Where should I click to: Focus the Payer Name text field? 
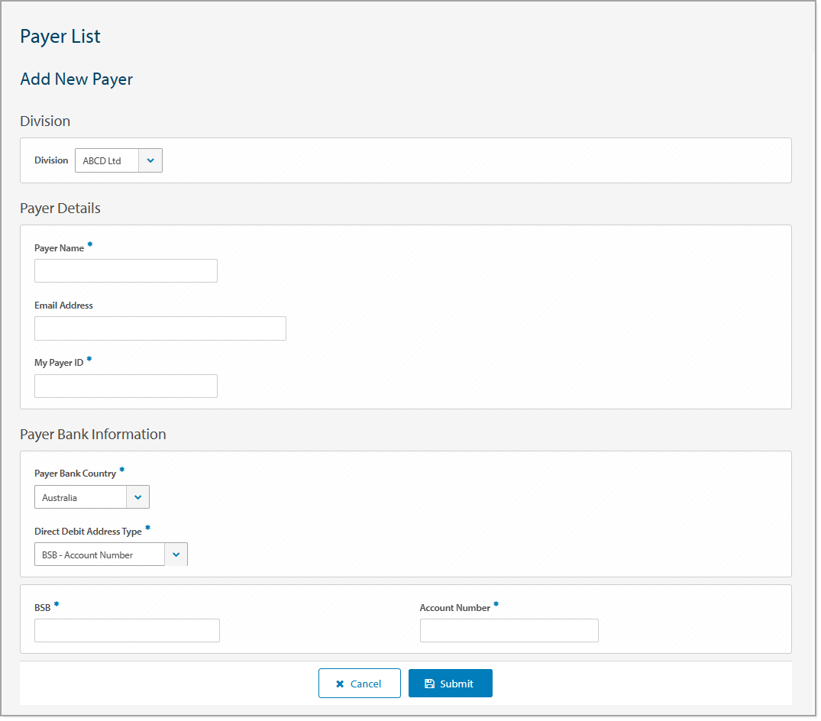[126, 271]
